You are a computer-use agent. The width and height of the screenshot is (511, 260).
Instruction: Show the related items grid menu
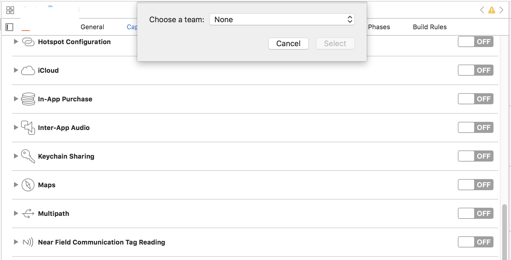point(10,10)
